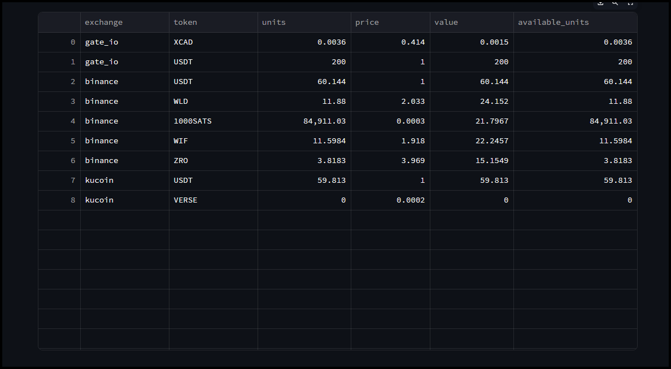671x369 pixels.
Task: Click the search icon above table
Action: click(615, 3)
